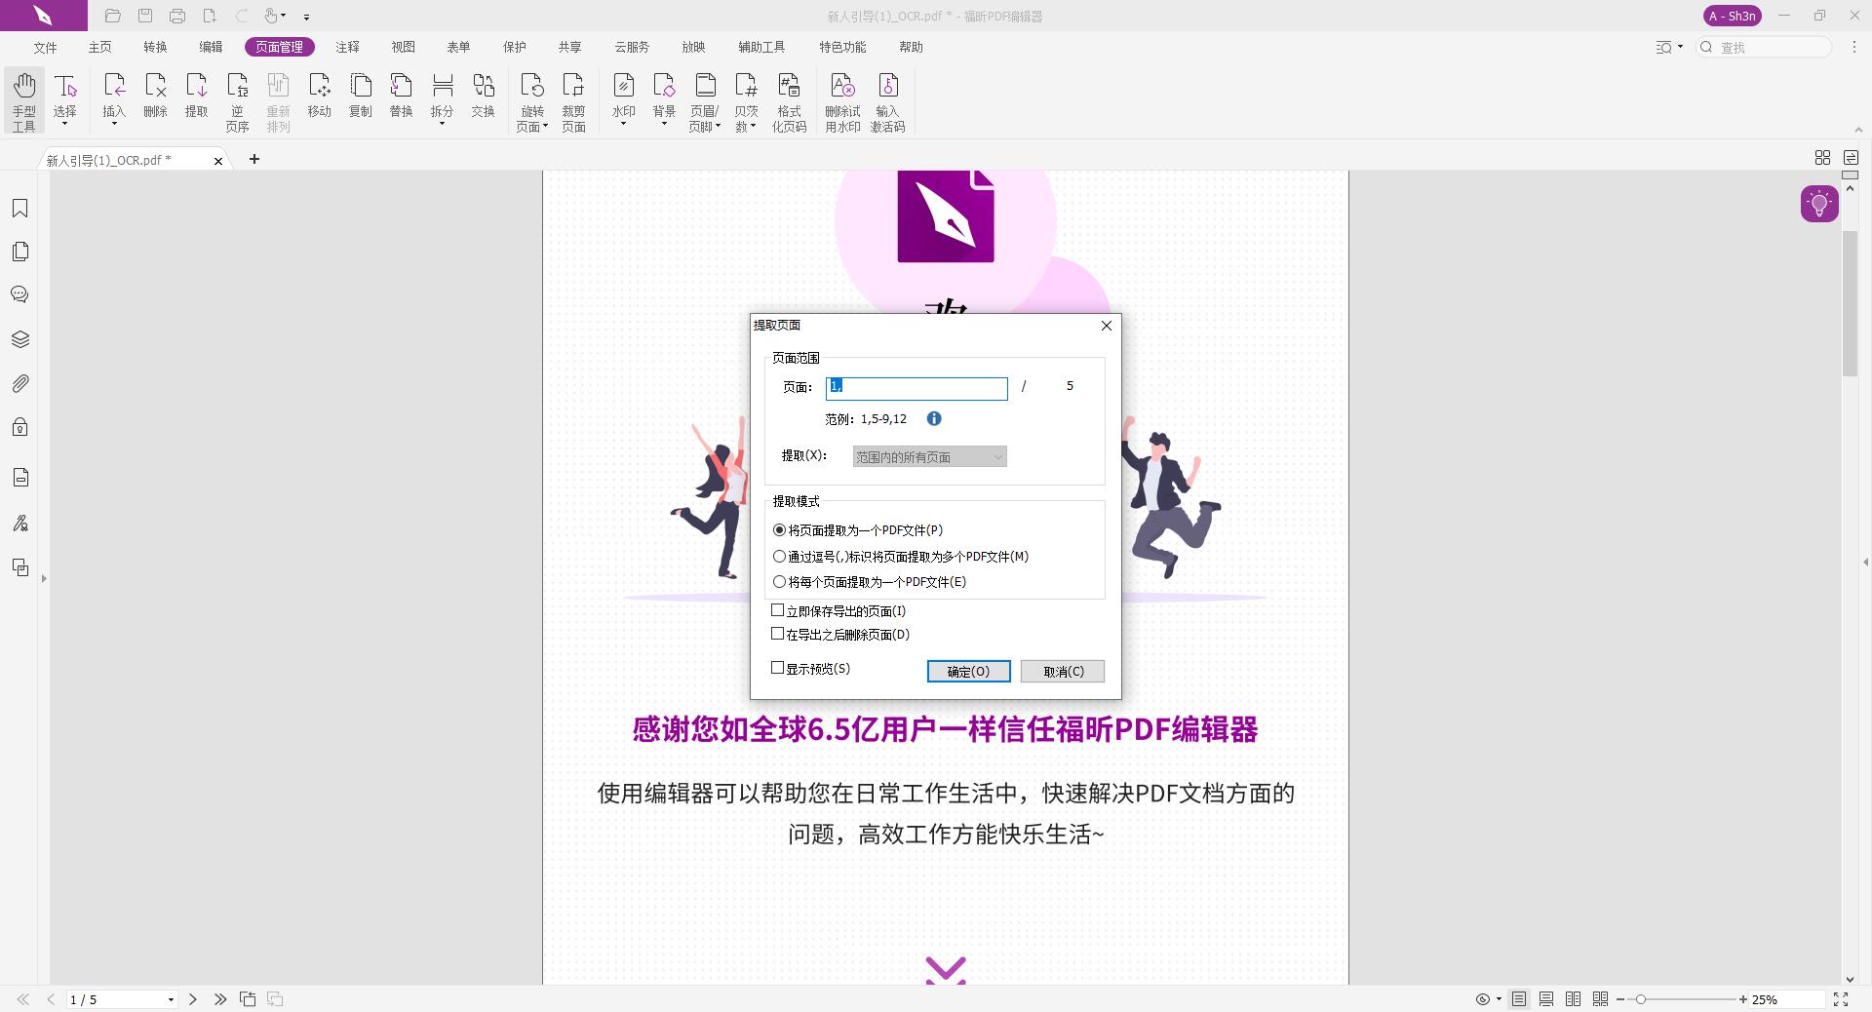Click 取消(C) to dismiss the dialog
1872x1012 pixels.
pyautogui.click(x=1062, y=672)
